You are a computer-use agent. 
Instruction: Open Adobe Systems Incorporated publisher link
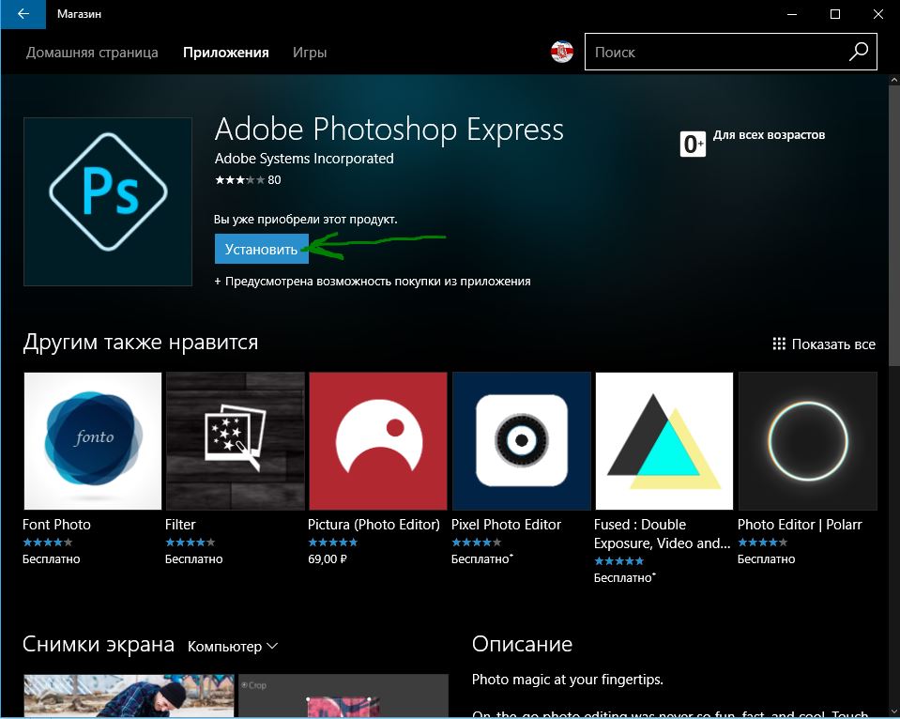click(304, 159)
